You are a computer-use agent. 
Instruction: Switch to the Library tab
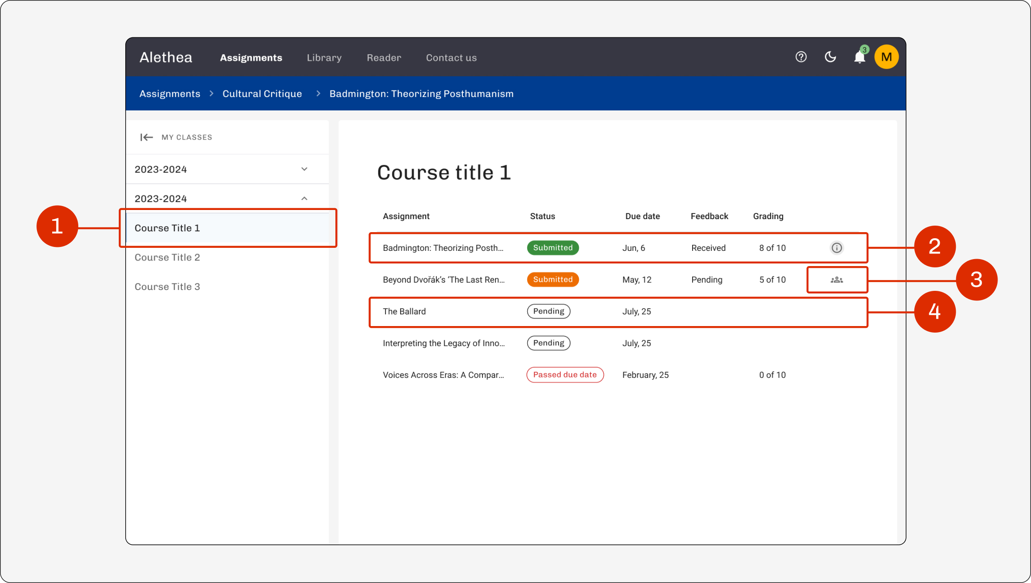[324, 58]
